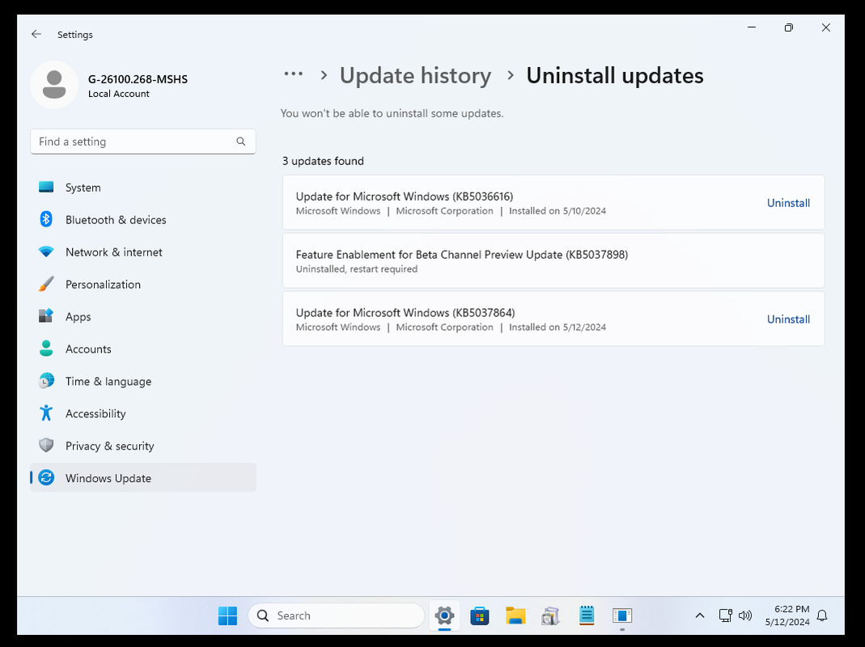
Task: Show hidden tray icons chevron
Action: pos(699,615)
